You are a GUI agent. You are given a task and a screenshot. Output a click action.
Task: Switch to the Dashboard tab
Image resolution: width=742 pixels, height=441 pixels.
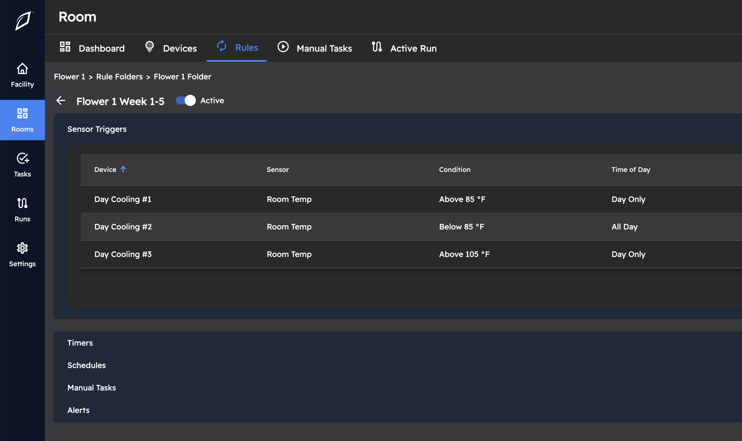point(92,48)
